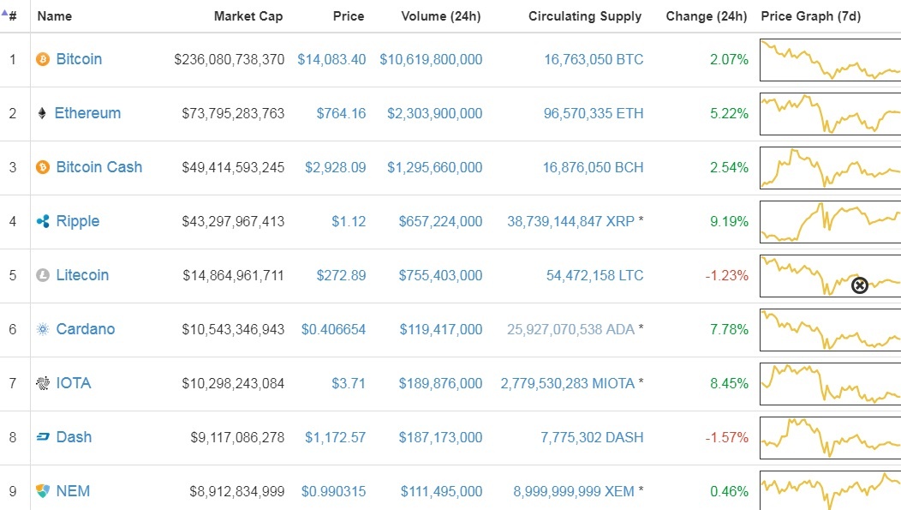Sort table by rank # column
The width and height of the screenshot is (901, 510).
tap(12, 15)
